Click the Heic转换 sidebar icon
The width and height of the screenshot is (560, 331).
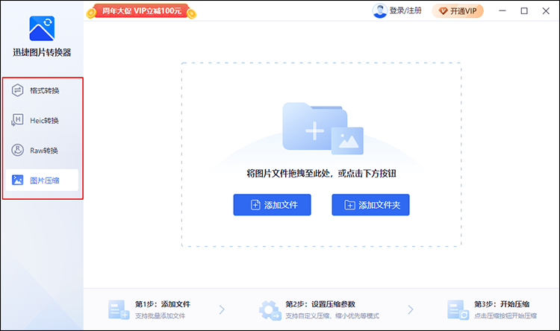pyautogui.click(x=17, y=120)
